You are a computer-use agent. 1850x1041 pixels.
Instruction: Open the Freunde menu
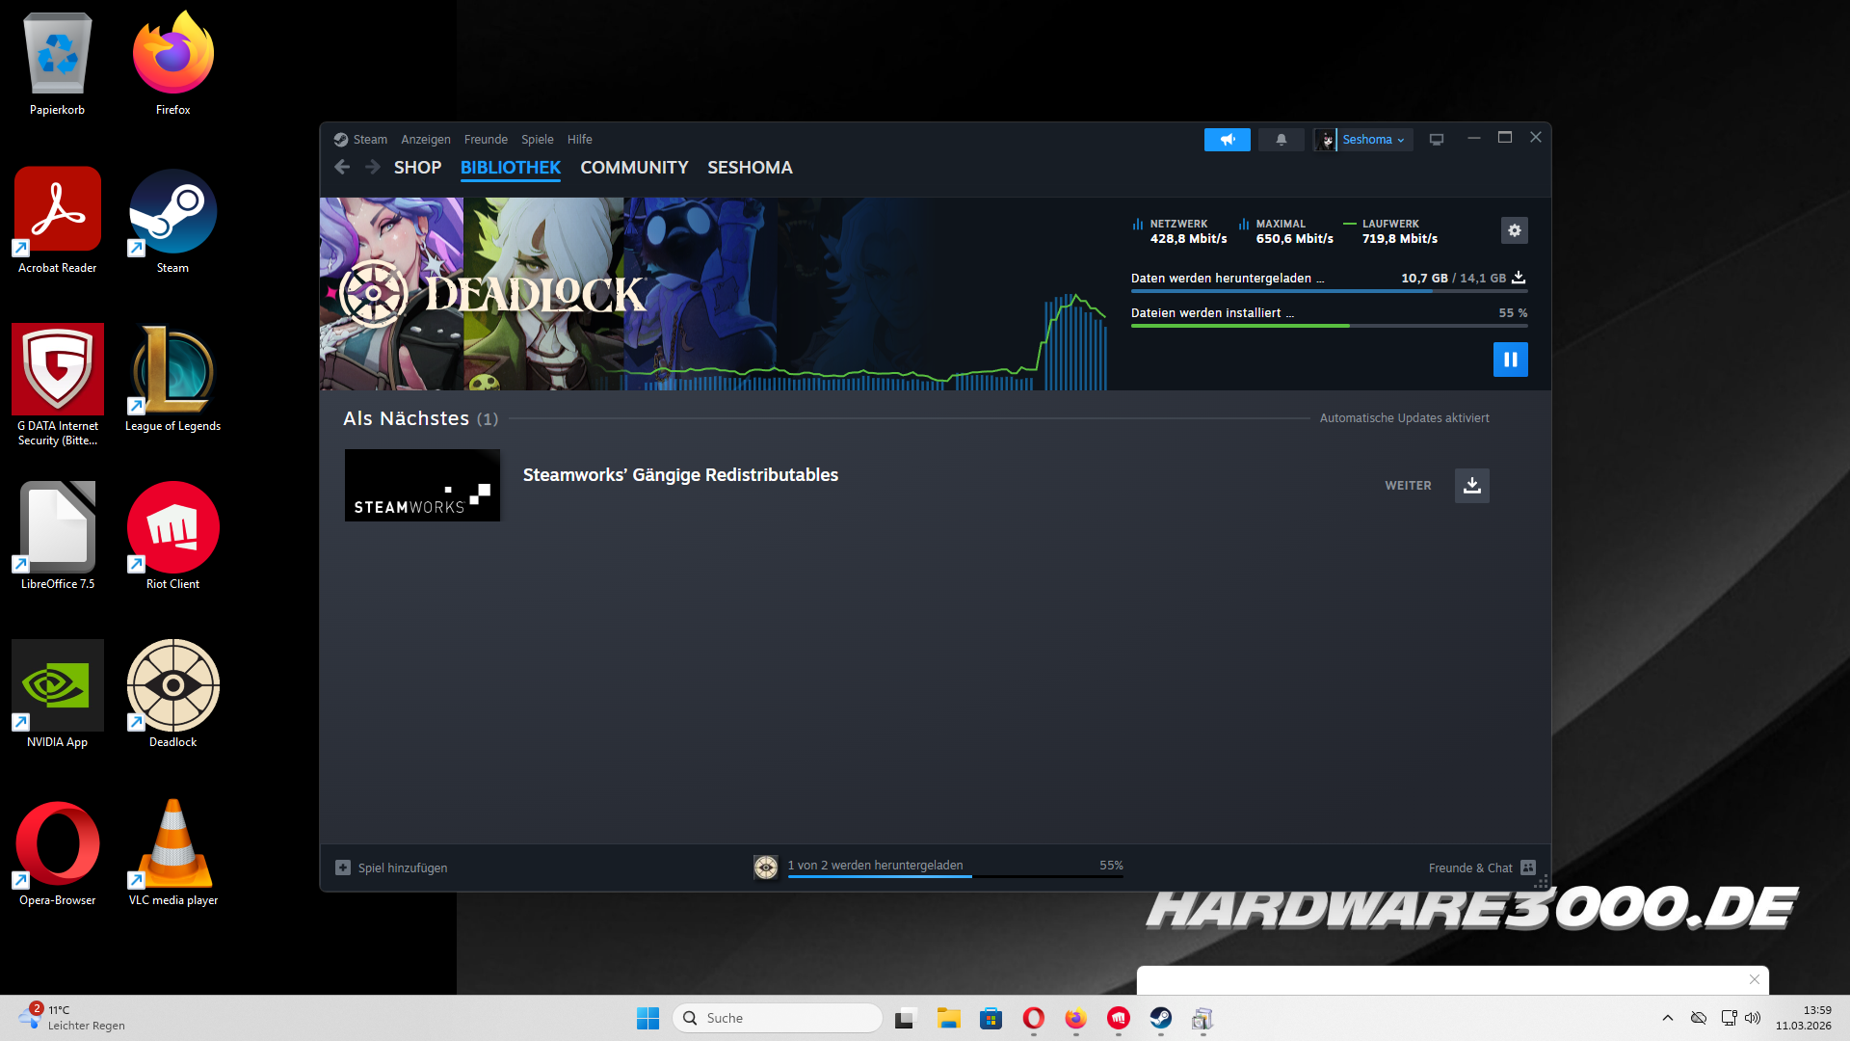[x=486, y=140]
